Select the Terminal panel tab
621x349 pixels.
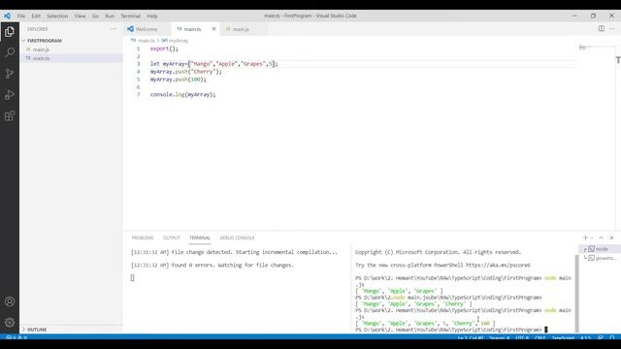click(x=200, y=238)
